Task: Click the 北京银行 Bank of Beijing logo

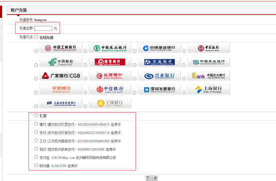Action: 110,76
